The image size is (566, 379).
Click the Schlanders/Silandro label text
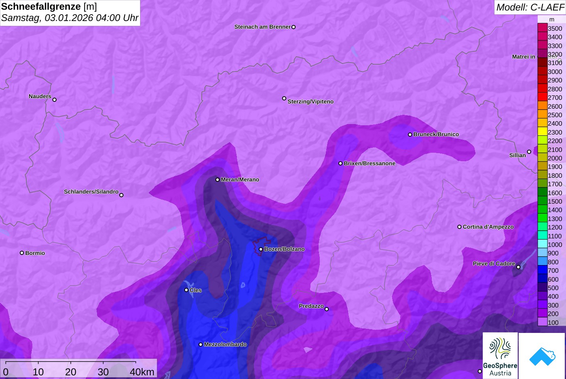point(91,192)
